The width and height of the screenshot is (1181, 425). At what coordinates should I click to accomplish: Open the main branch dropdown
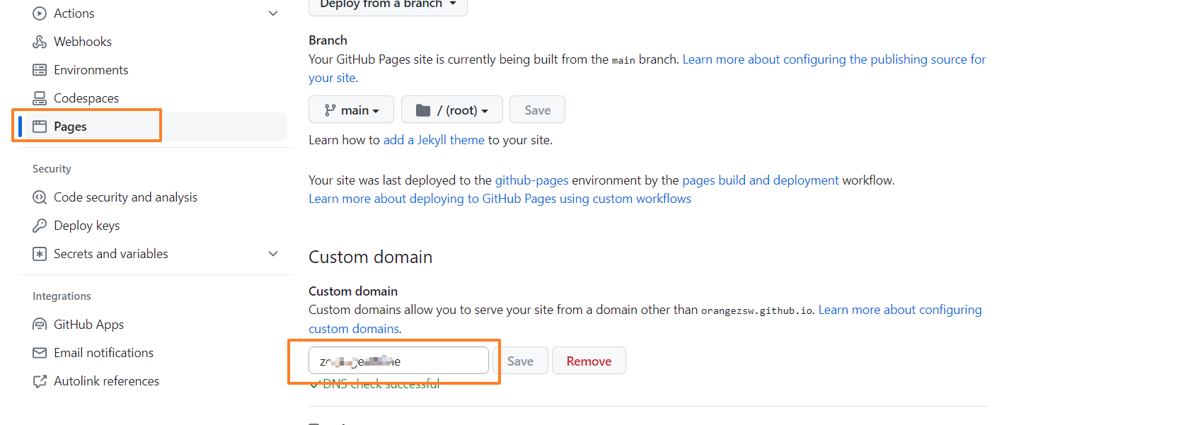[351, 110]
